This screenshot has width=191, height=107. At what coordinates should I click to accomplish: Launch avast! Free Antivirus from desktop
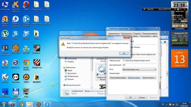point(16,7)
